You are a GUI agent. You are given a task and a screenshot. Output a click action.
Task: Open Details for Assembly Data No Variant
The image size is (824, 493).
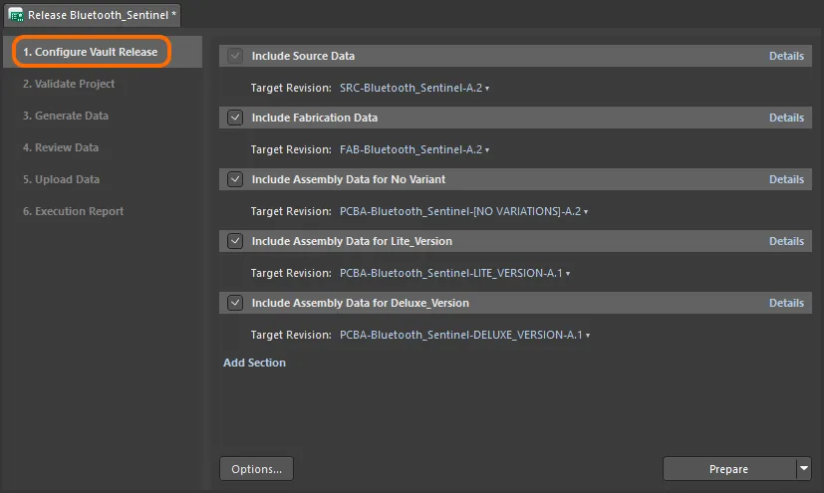pos(786,179)
